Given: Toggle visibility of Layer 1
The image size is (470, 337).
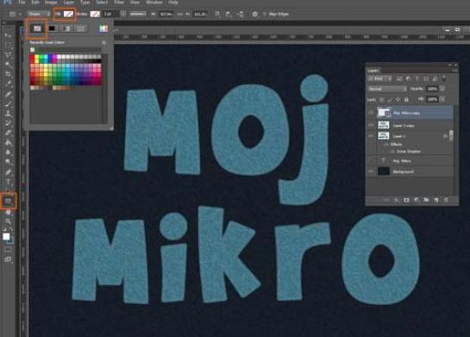Looking at the screenshot, I should click(x=371, y=136).
